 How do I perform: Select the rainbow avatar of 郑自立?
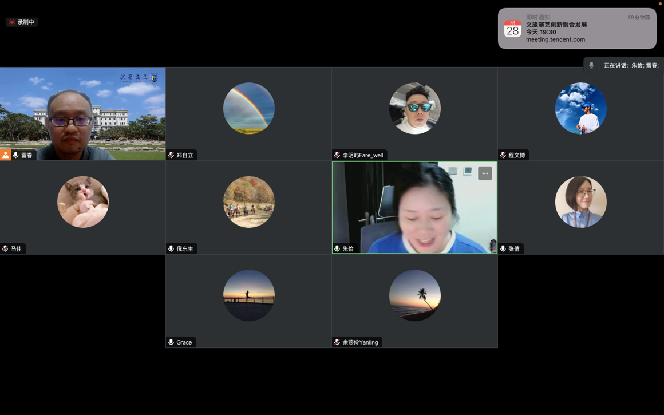point(249,108)
